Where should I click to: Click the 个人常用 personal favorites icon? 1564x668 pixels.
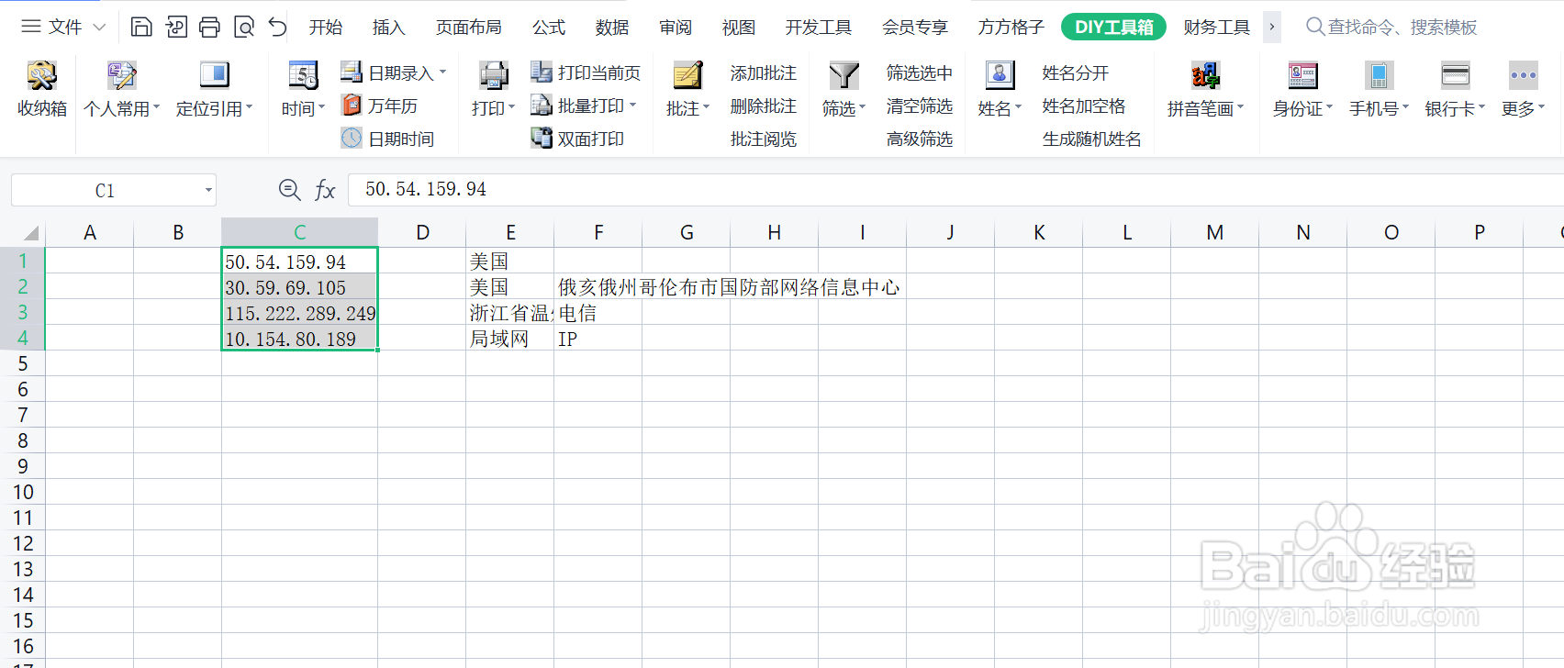[x=121, y=75]
